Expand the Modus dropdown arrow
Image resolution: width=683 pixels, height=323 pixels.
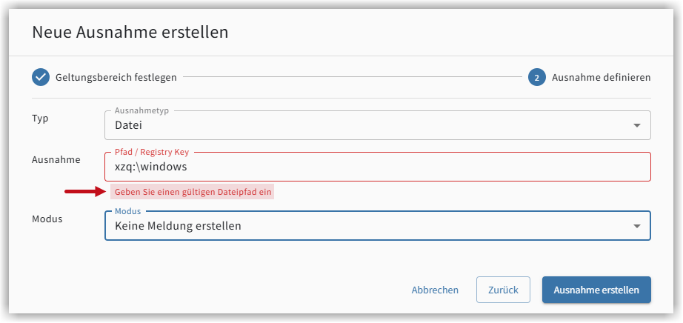click(637, 226)
